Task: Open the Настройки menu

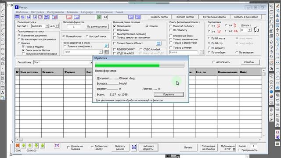Action: coord(37,12)
